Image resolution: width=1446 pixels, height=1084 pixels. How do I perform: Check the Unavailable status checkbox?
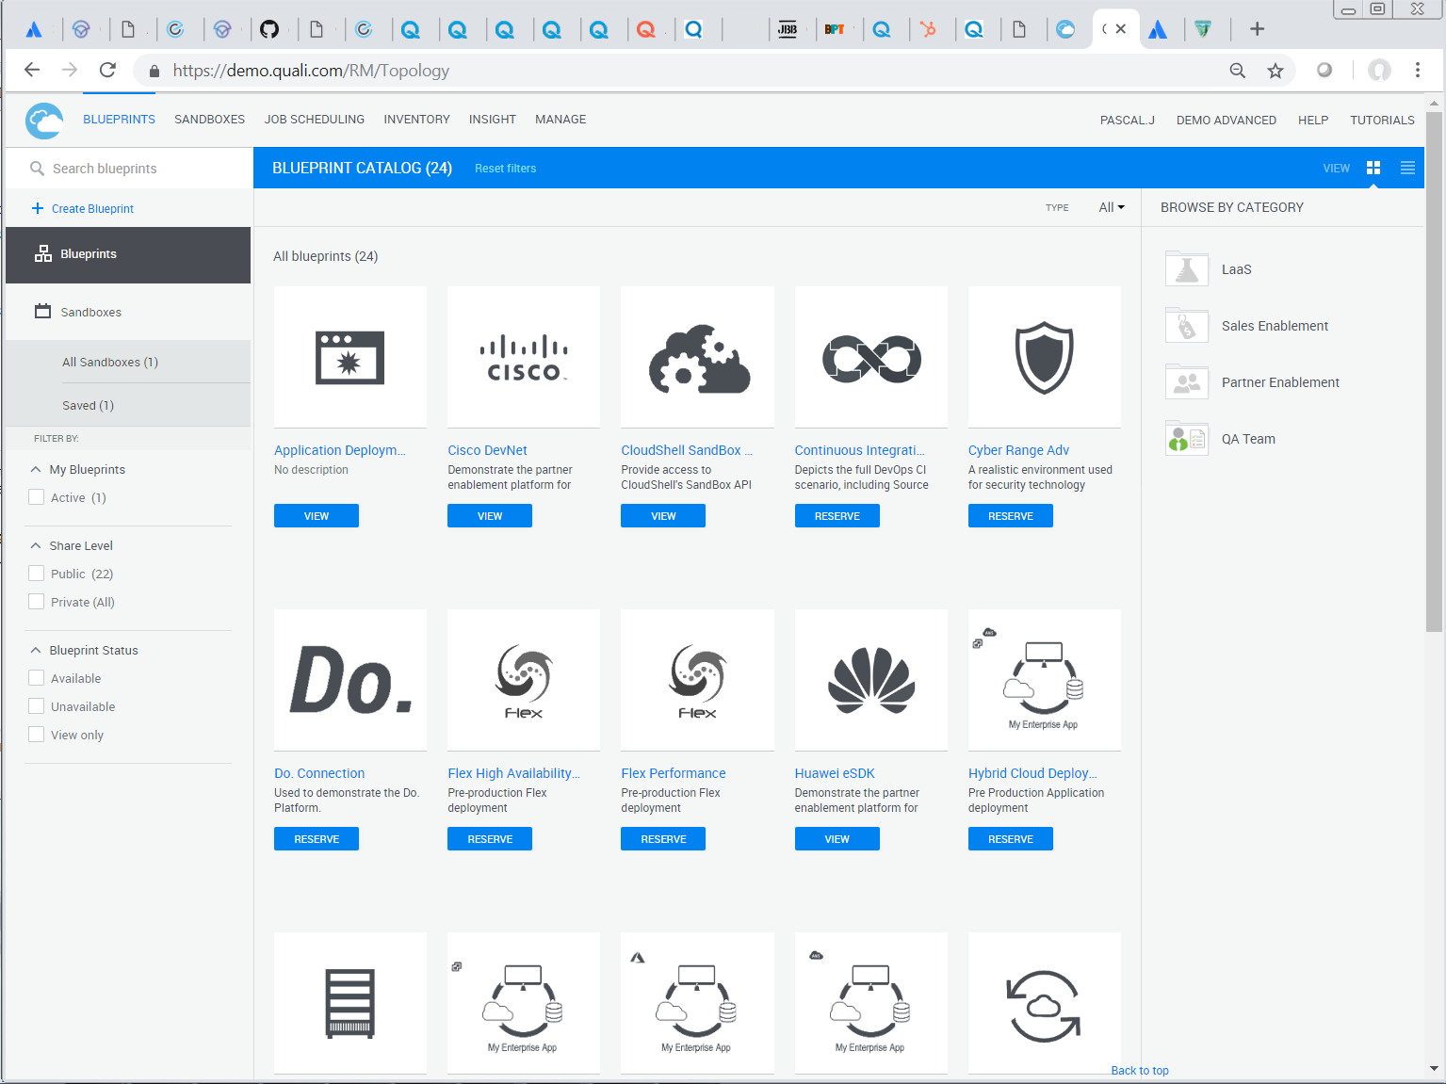(37, 706)
